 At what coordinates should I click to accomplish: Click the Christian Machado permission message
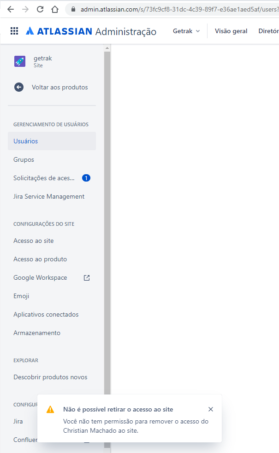pos(136,426)
